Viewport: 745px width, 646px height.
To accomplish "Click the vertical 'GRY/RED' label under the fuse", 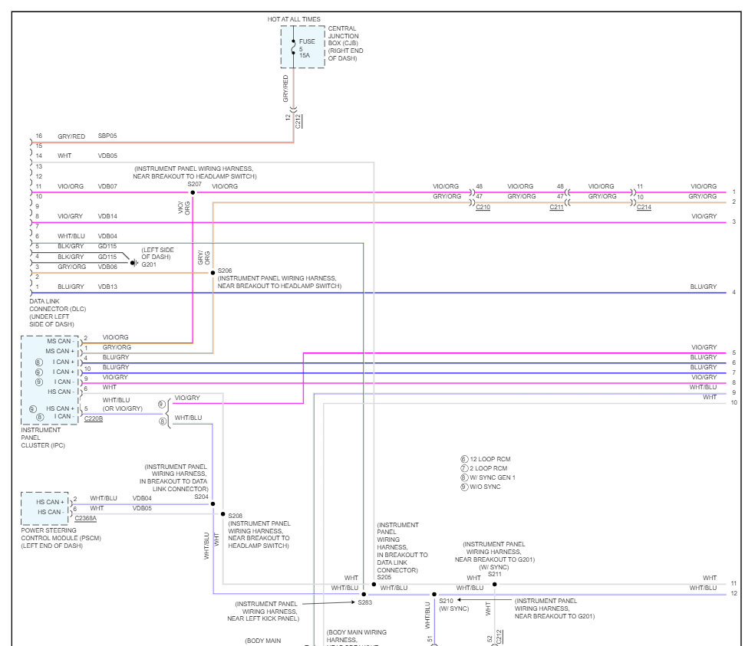I will 285,89.
